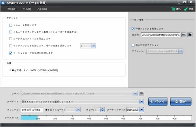
Task: Click the register key icon
Action: pyautogui.click(x=186, y=9)
